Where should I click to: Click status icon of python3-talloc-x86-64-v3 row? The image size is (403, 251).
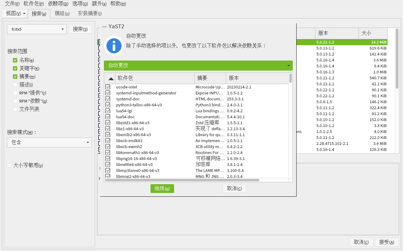click(x=108, y=105)
